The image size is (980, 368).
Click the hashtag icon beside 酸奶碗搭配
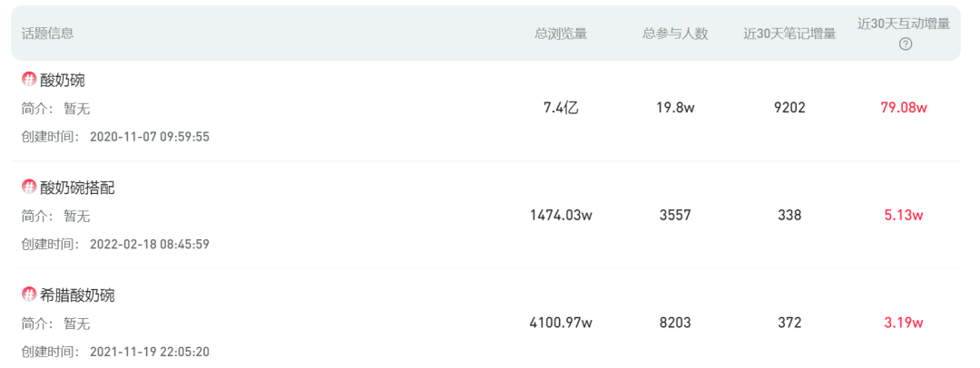[29, 188]
